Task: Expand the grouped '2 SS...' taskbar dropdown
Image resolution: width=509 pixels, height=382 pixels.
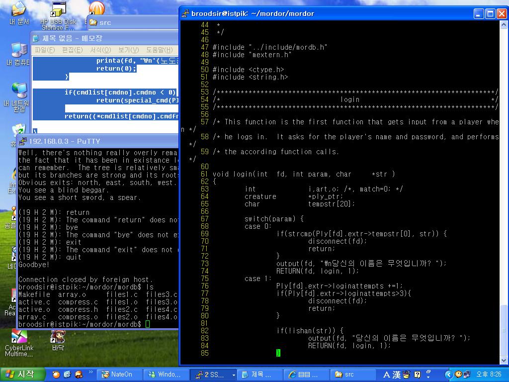Action: tap(234, 375)
